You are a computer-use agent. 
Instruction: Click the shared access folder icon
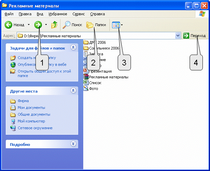[13, 71]
